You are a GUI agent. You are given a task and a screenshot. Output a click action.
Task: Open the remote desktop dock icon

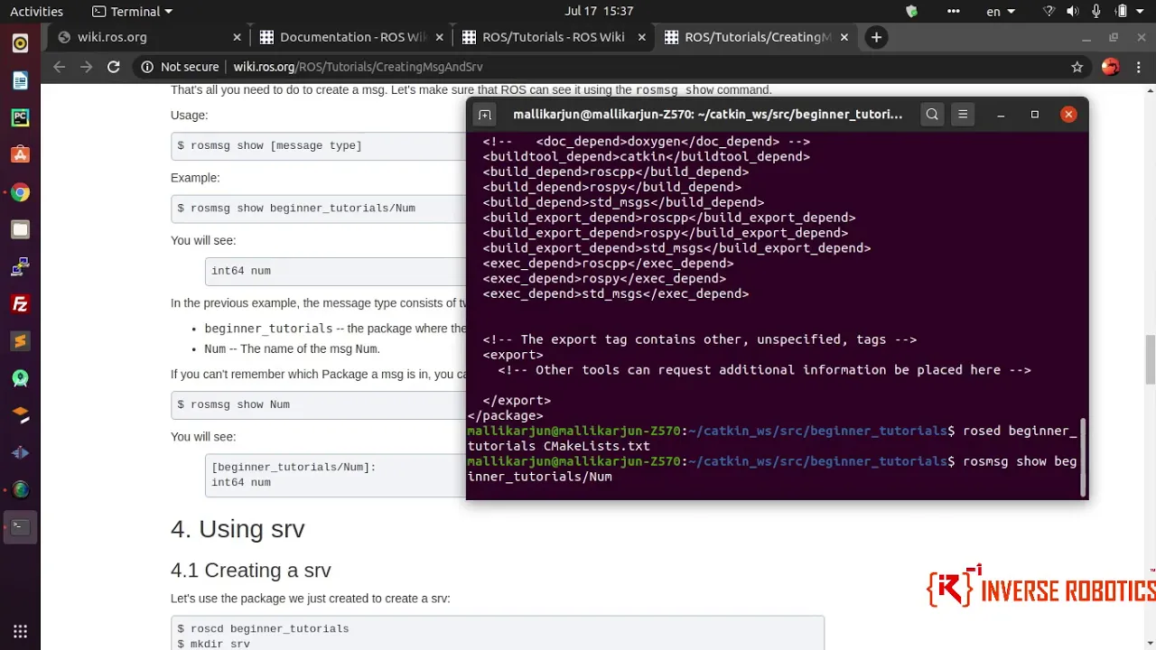[x=20, y=266]
